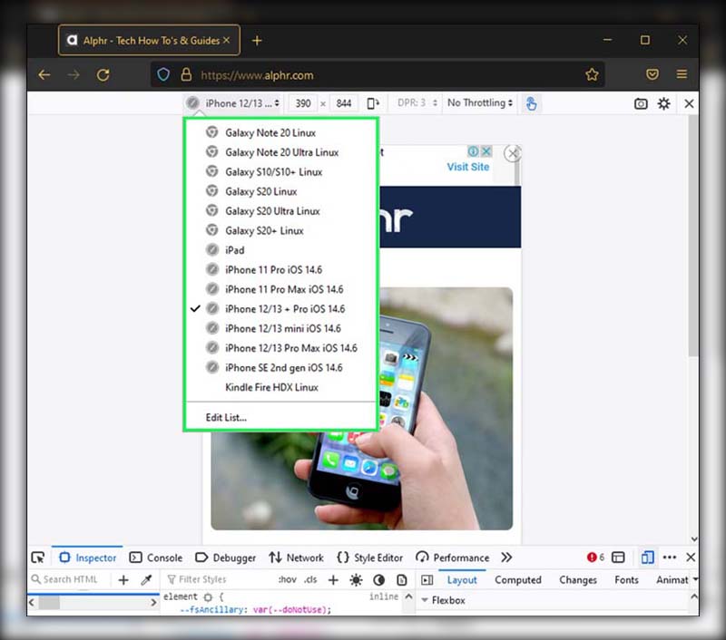This screenshot has width=726, height=640.
Task: Pick Galaxy S20+ Linux device
Action: click(x=280, y=231)
